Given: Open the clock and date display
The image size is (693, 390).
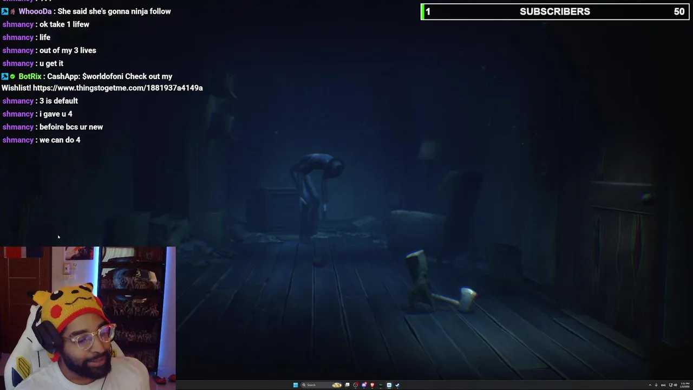Looking at the screenshot, I should [x=685, y=385].
